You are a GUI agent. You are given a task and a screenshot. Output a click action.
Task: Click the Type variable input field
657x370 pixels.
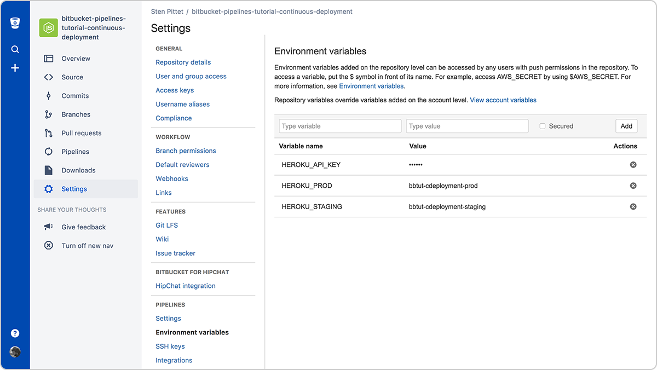coord(339,126)
